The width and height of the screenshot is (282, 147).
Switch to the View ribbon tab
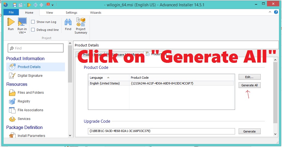(x=49, y=13)
